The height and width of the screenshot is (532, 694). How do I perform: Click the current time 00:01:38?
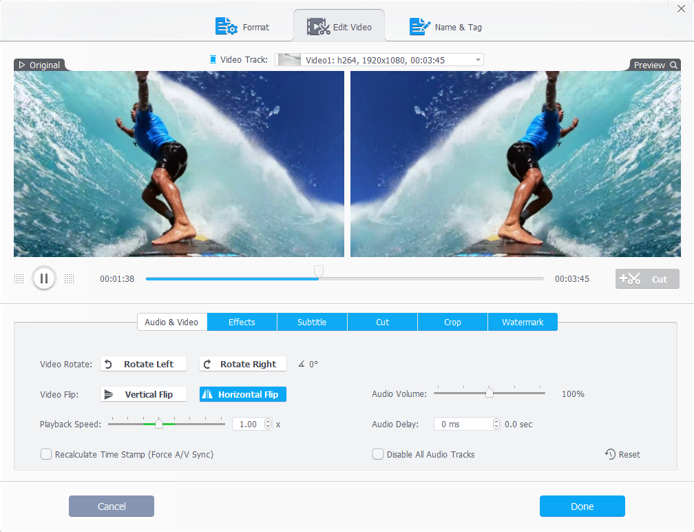117,279
